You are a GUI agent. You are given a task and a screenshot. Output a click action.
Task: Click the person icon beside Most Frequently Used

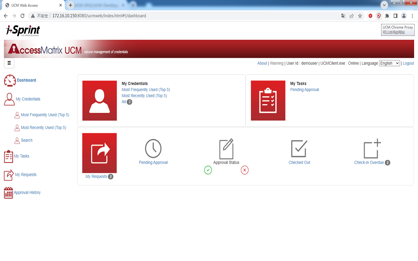click(17, 115)
